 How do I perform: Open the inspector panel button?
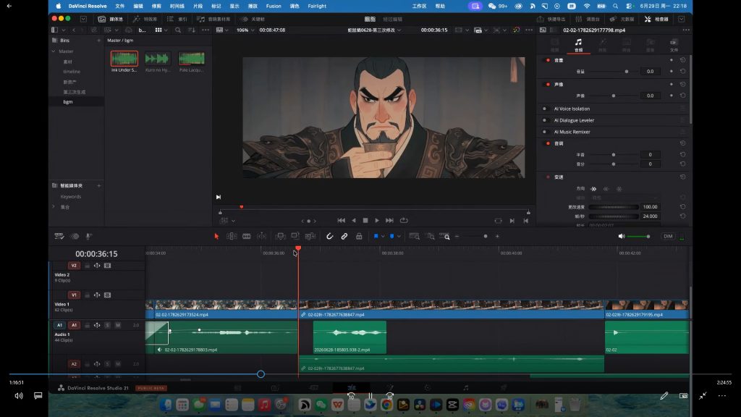tap(657, 19)
